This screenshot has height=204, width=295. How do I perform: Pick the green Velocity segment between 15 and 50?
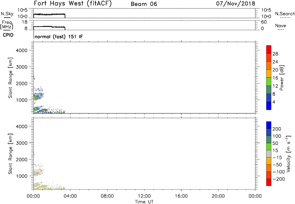269,147
